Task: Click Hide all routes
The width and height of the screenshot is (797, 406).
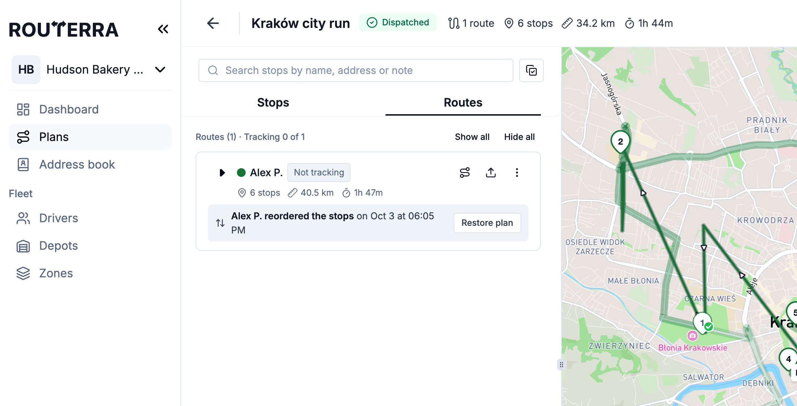Action: click(x=519, y=137)
